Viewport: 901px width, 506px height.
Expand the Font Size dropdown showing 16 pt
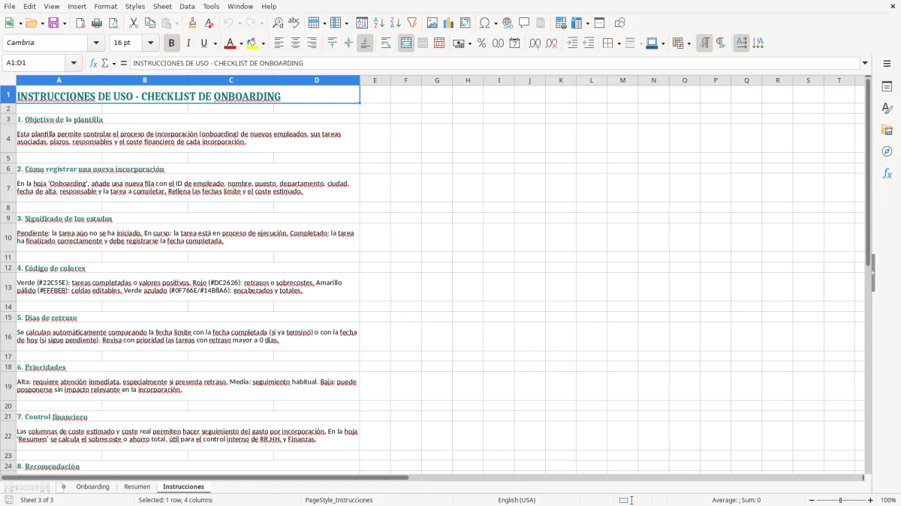pyautogui.click(x=150, y=43)
